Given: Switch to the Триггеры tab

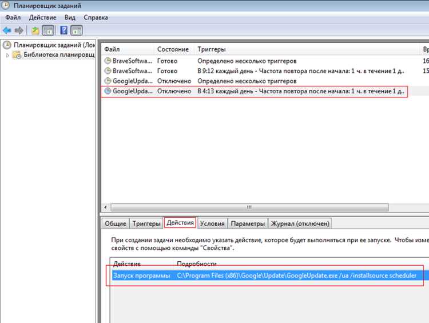Looking at the screenshot, I should [146, 223].
